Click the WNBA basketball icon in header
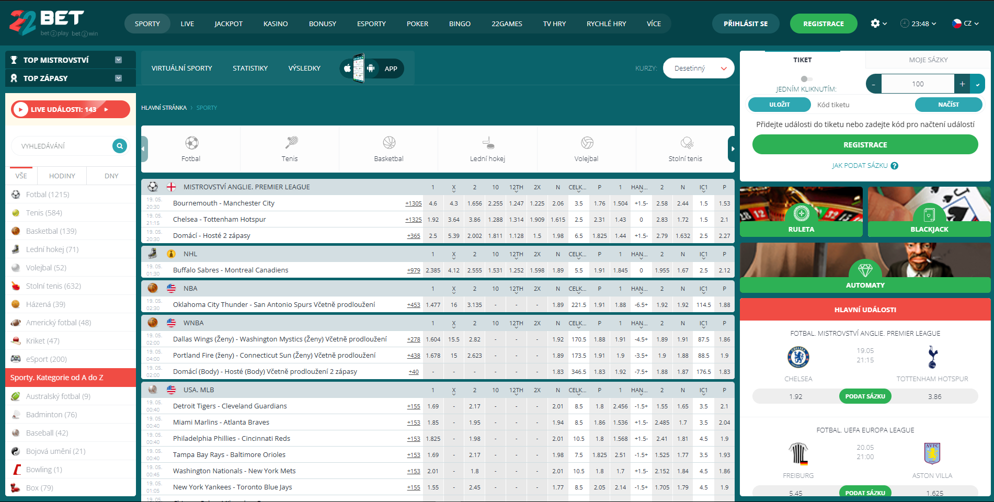The image size is (994, 502). [x=153, y=323]
